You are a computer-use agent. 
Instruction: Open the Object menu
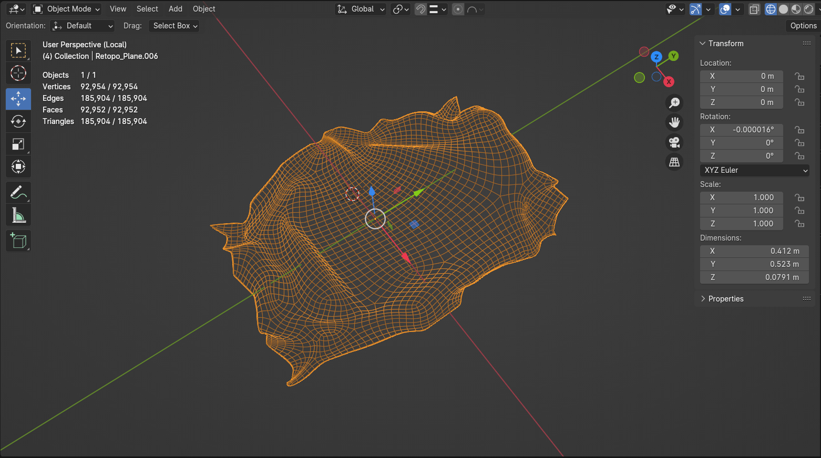coord(204,9)
